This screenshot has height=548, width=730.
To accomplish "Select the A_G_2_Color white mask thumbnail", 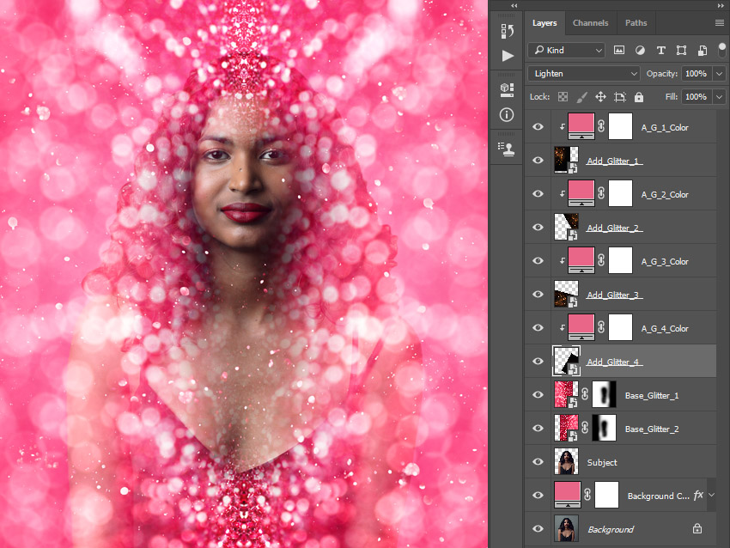I will [x=621, y=193].
